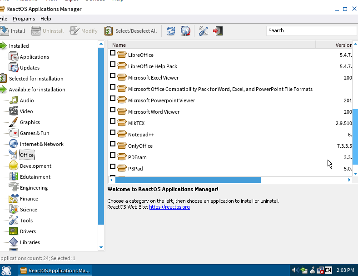The image size is (358, 276).
Task: Open the Science flask icon
Action: tap(14, 210)
